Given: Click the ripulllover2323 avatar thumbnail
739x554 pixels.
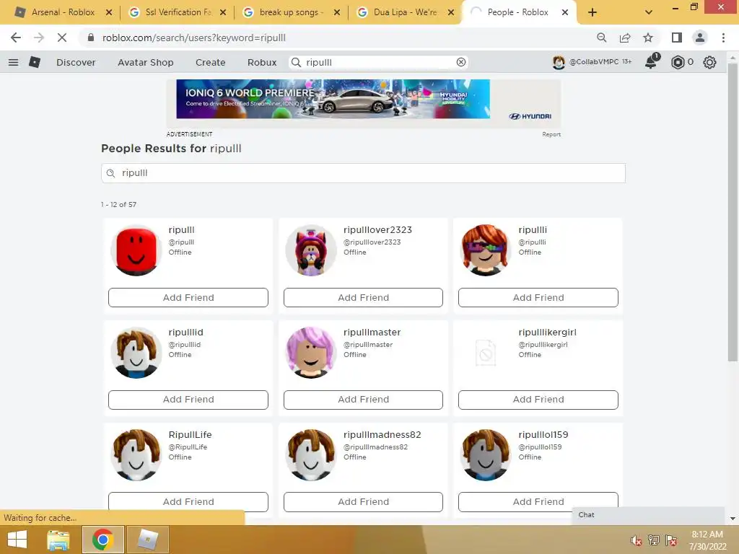Looking at the screenshot, I should (x=311, y=250).
